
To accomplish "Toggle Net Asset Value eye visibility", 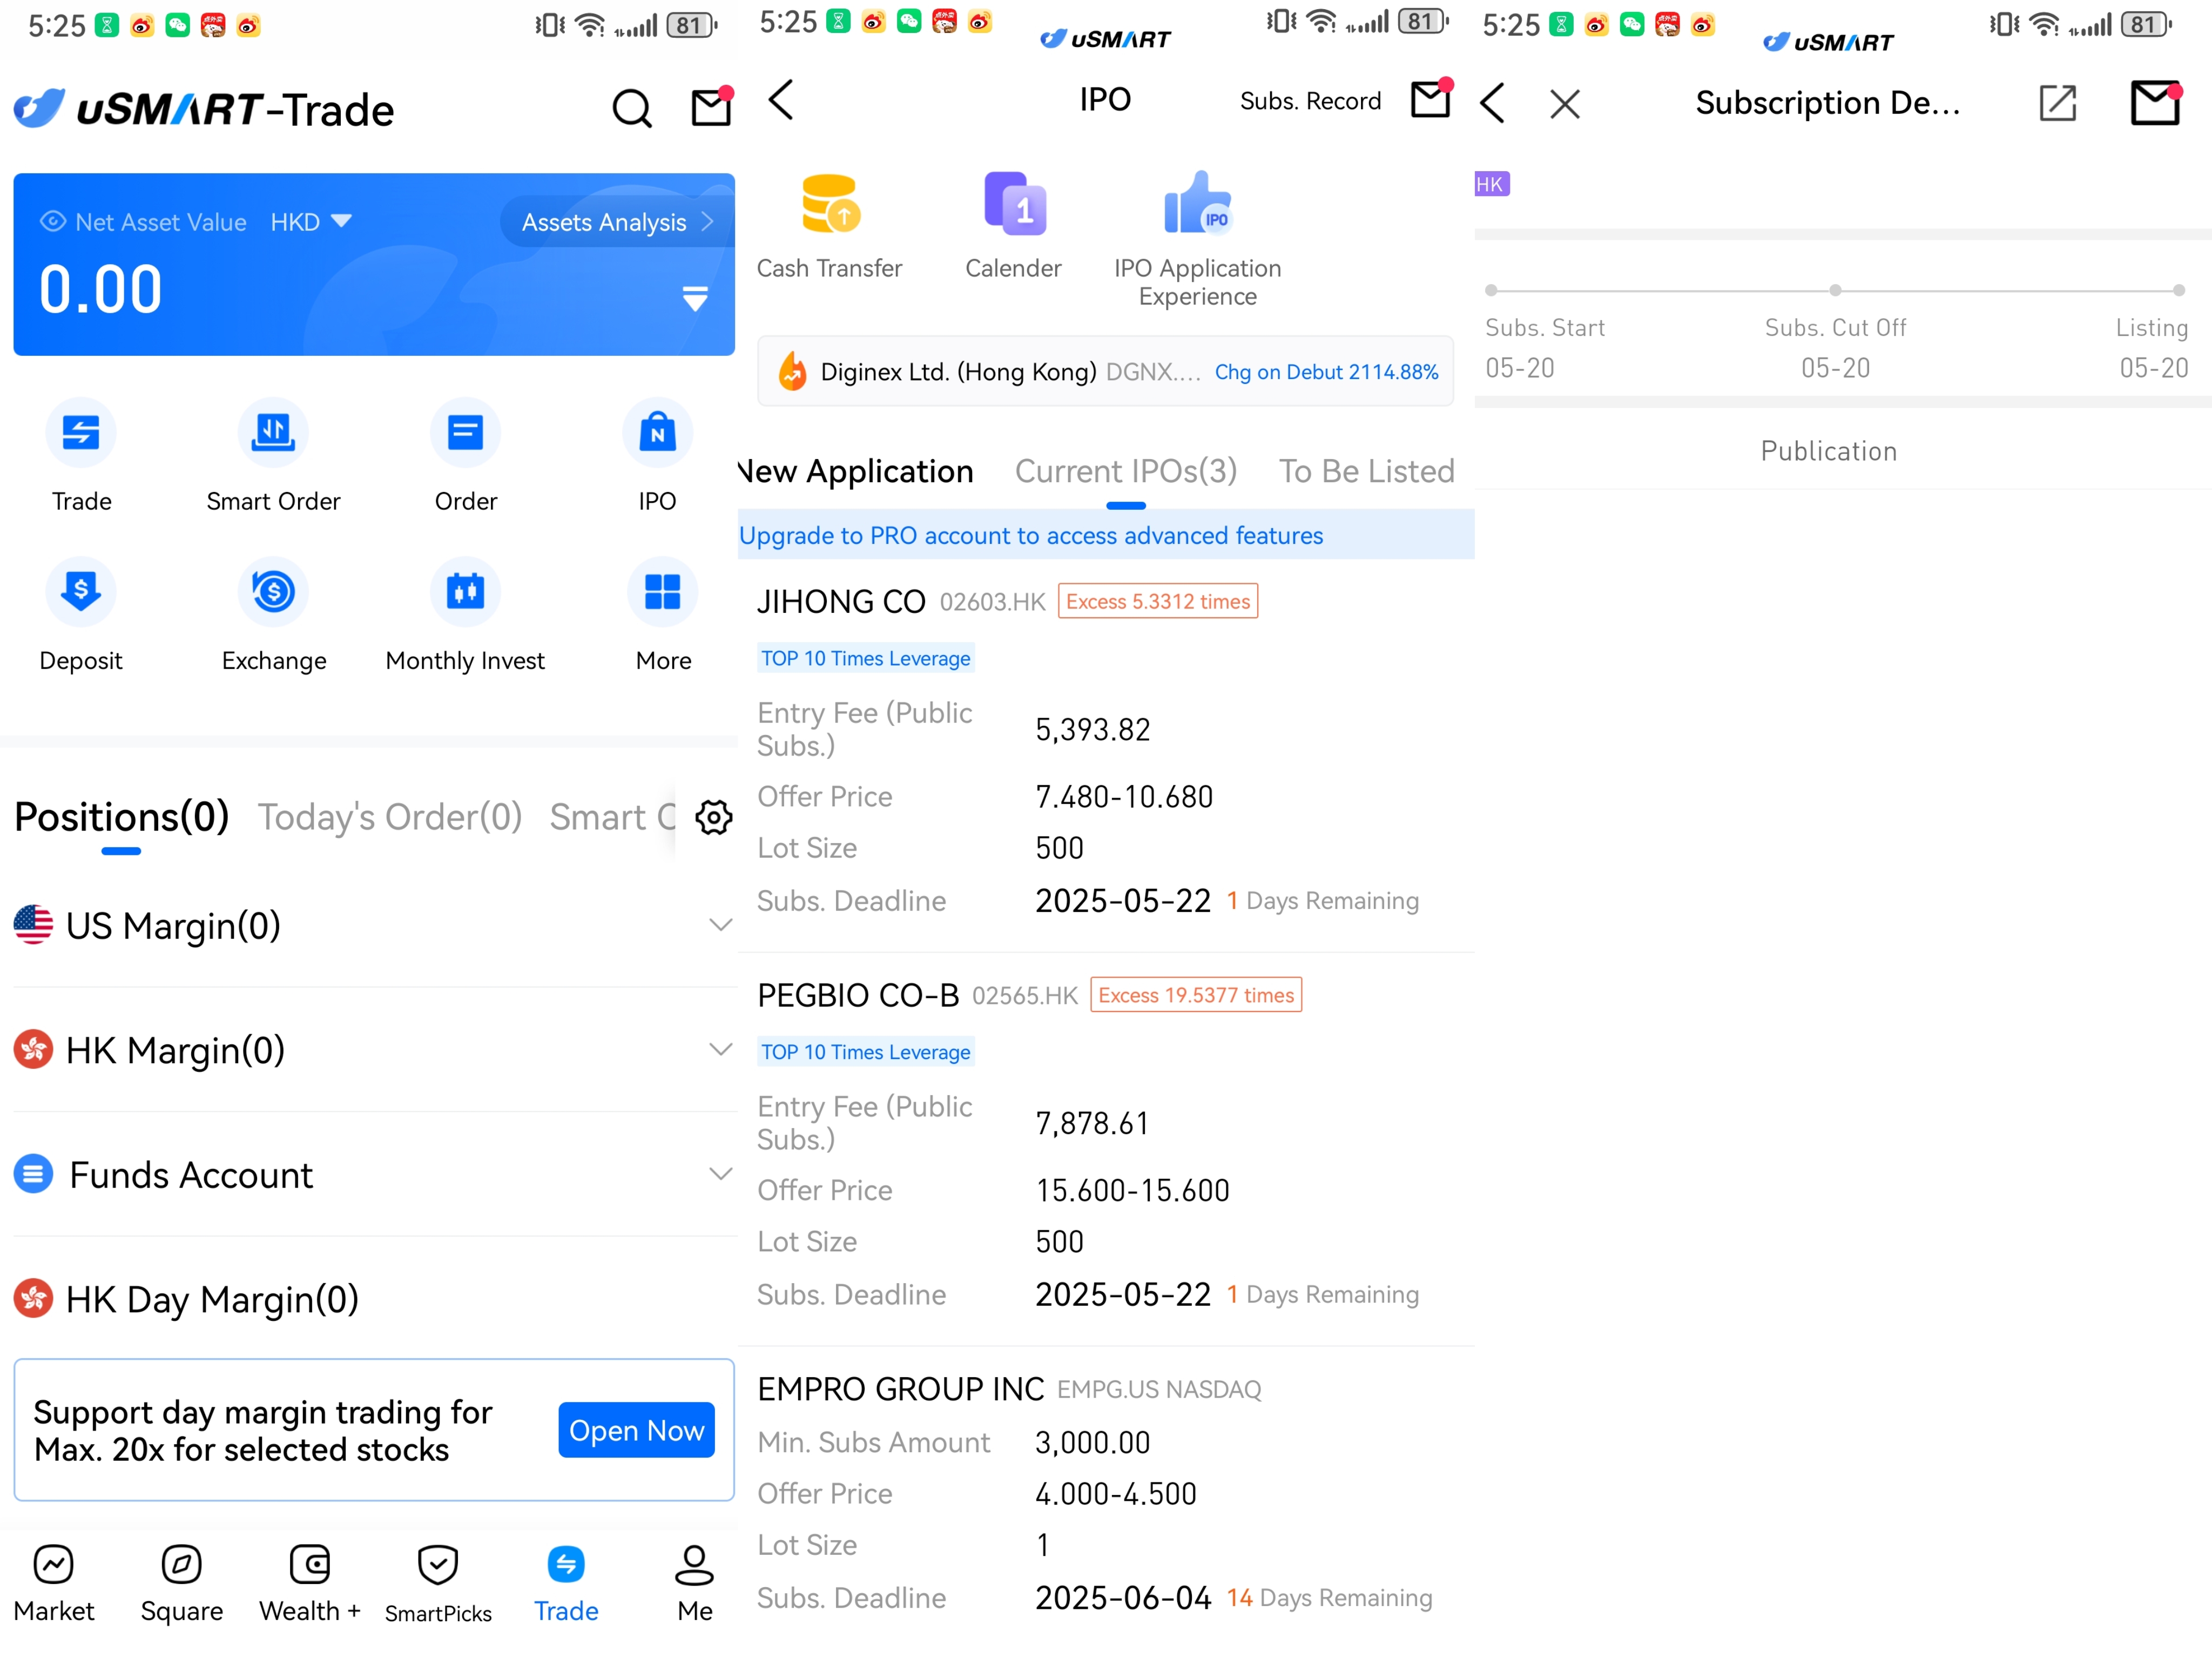I will [x=52, y=221].
